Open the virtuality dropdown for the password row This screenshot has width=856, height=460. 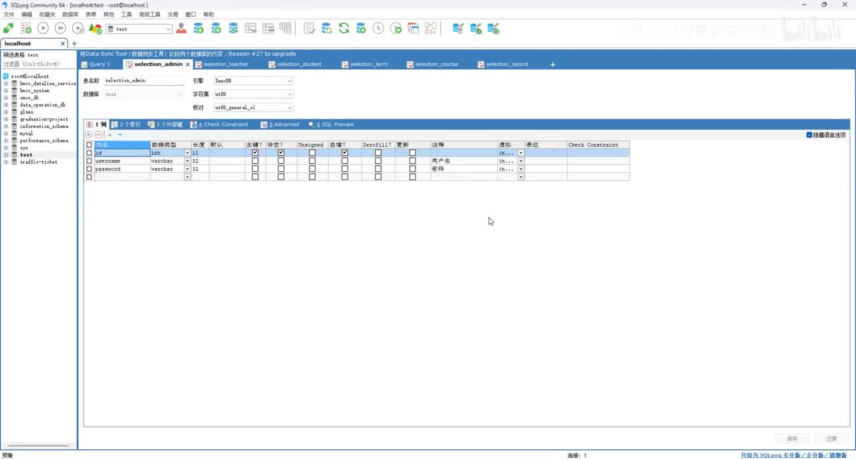521,169
